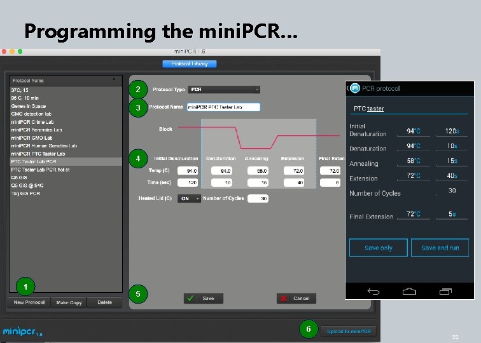
Task: Select the 'Genes in Space' protocol
Action: 66,106
